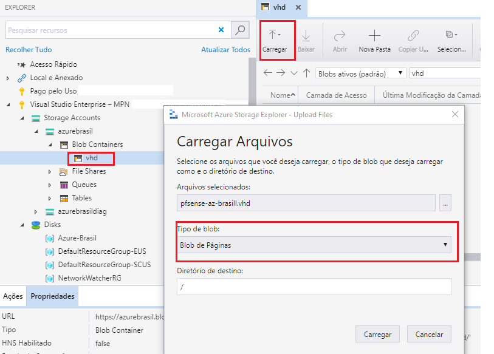Open Tipo de blob dropdown
Image resolution: width=494 pixels, height=354 pixels.
(314, 245)
